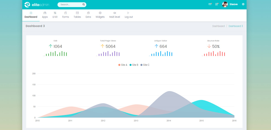This screenshot has width=271, height=130.
Task: Click the blue up arrow beside 664
Action: 157,46
